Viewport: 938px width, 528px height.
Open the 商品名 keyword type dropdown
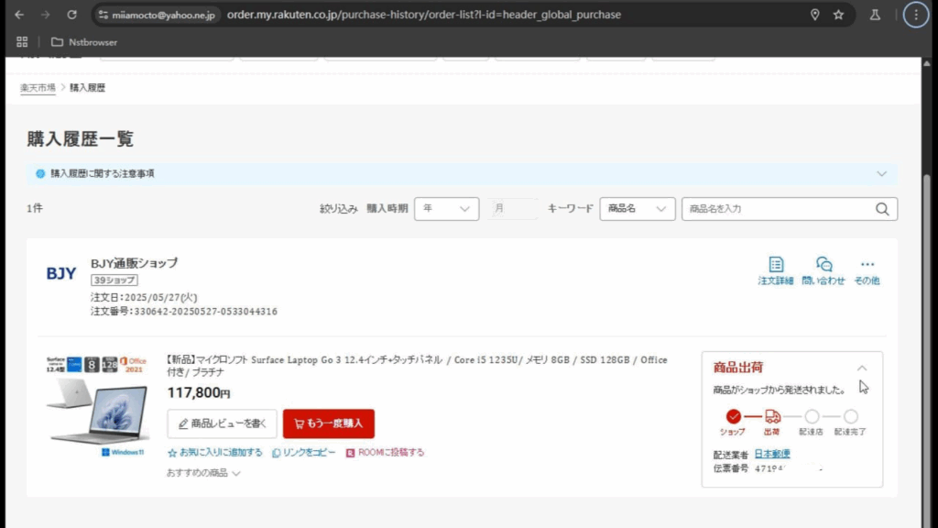pos(638,209)
